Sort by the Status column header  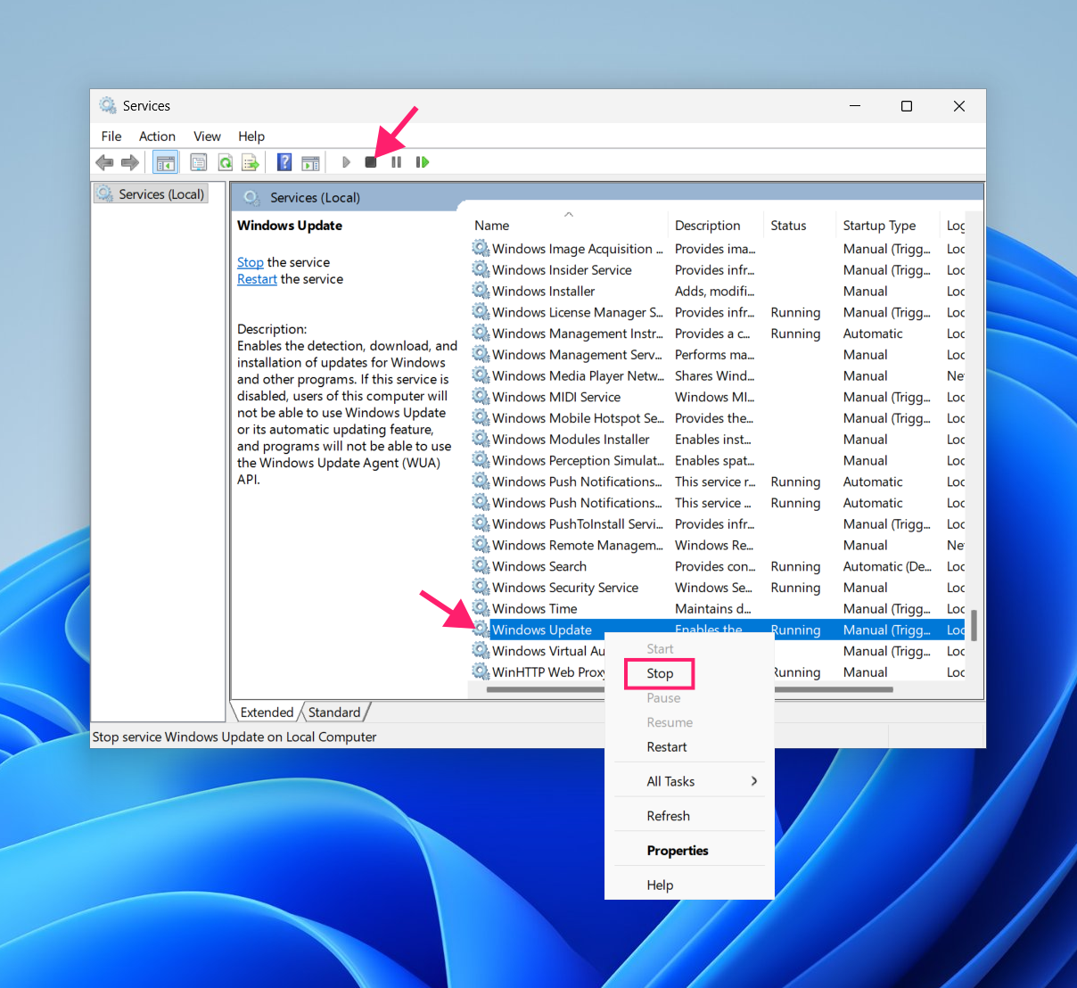click(801, 226)
